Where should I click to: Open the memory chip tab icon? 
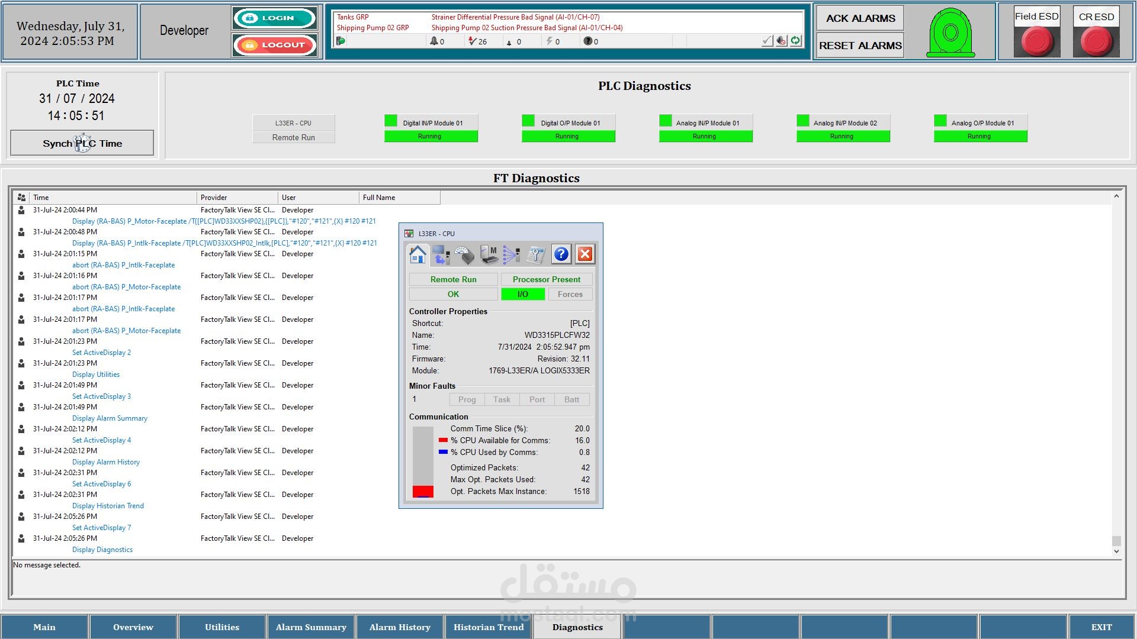(489, 254)
